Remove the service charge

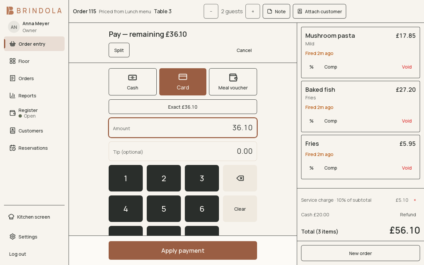coord(415,200)
